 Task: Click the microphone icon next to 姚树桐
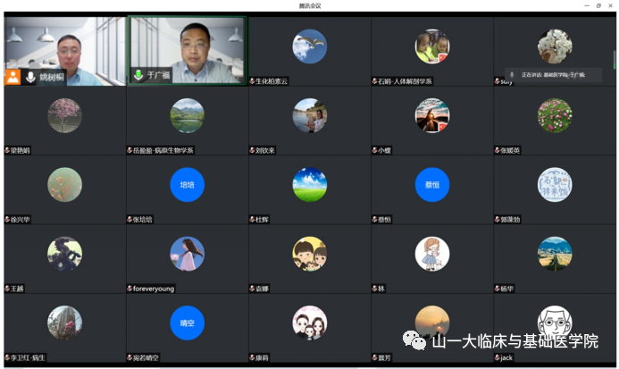coord(30,77)
